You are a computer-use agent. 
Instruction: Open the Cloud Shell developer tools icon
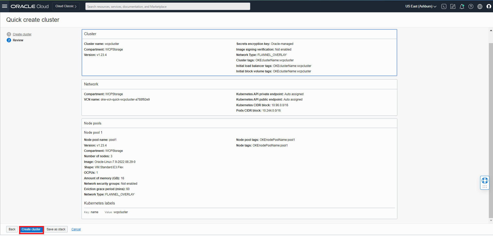click(x=444, y=6)
